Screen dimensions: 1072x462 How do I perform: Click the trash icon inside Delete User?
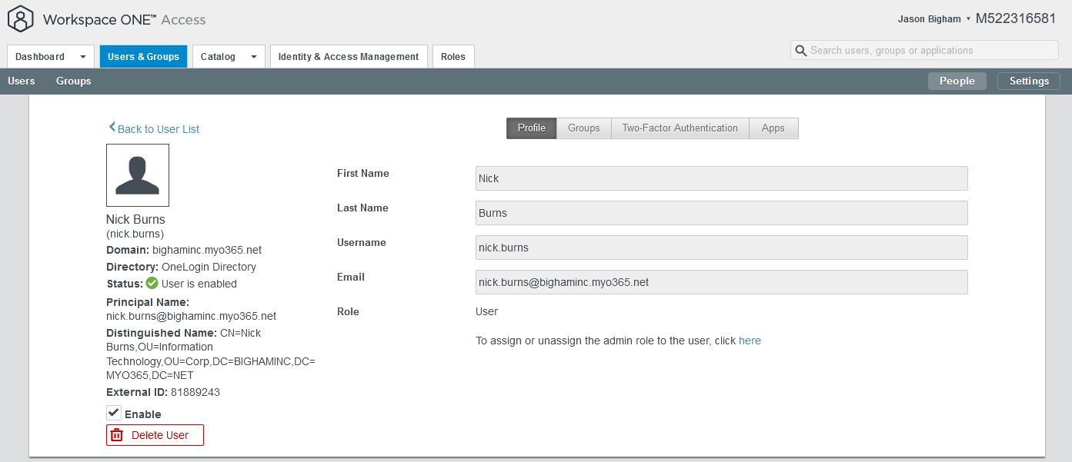117,435
